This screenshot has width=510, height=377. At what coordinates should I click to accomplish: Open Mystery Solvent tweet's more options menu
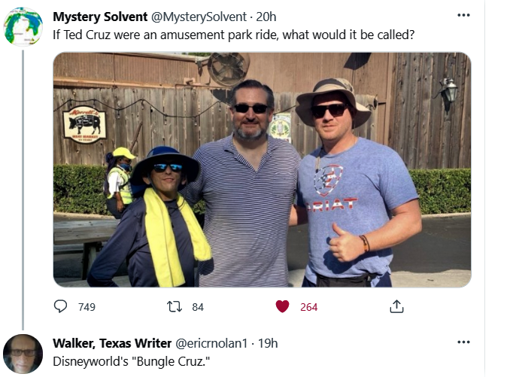tap(463, 16)
